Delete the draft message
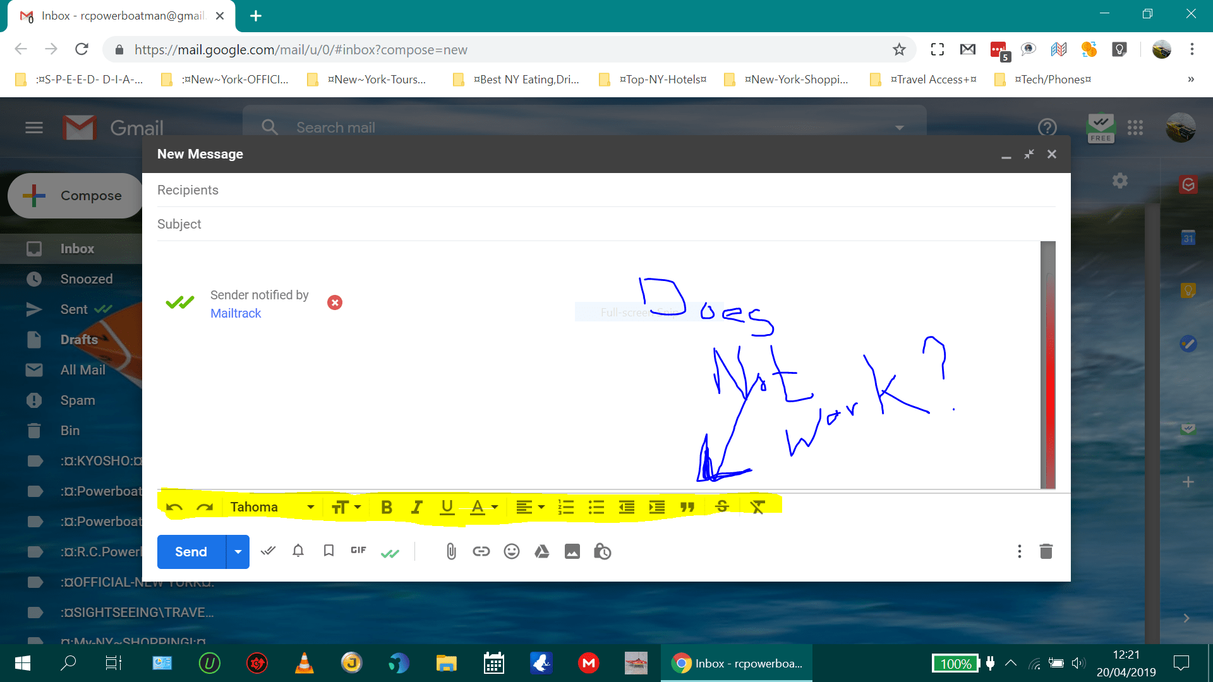Image resolution: width=1213 pixels, height=682 pixels. (x=1046, y=551)
